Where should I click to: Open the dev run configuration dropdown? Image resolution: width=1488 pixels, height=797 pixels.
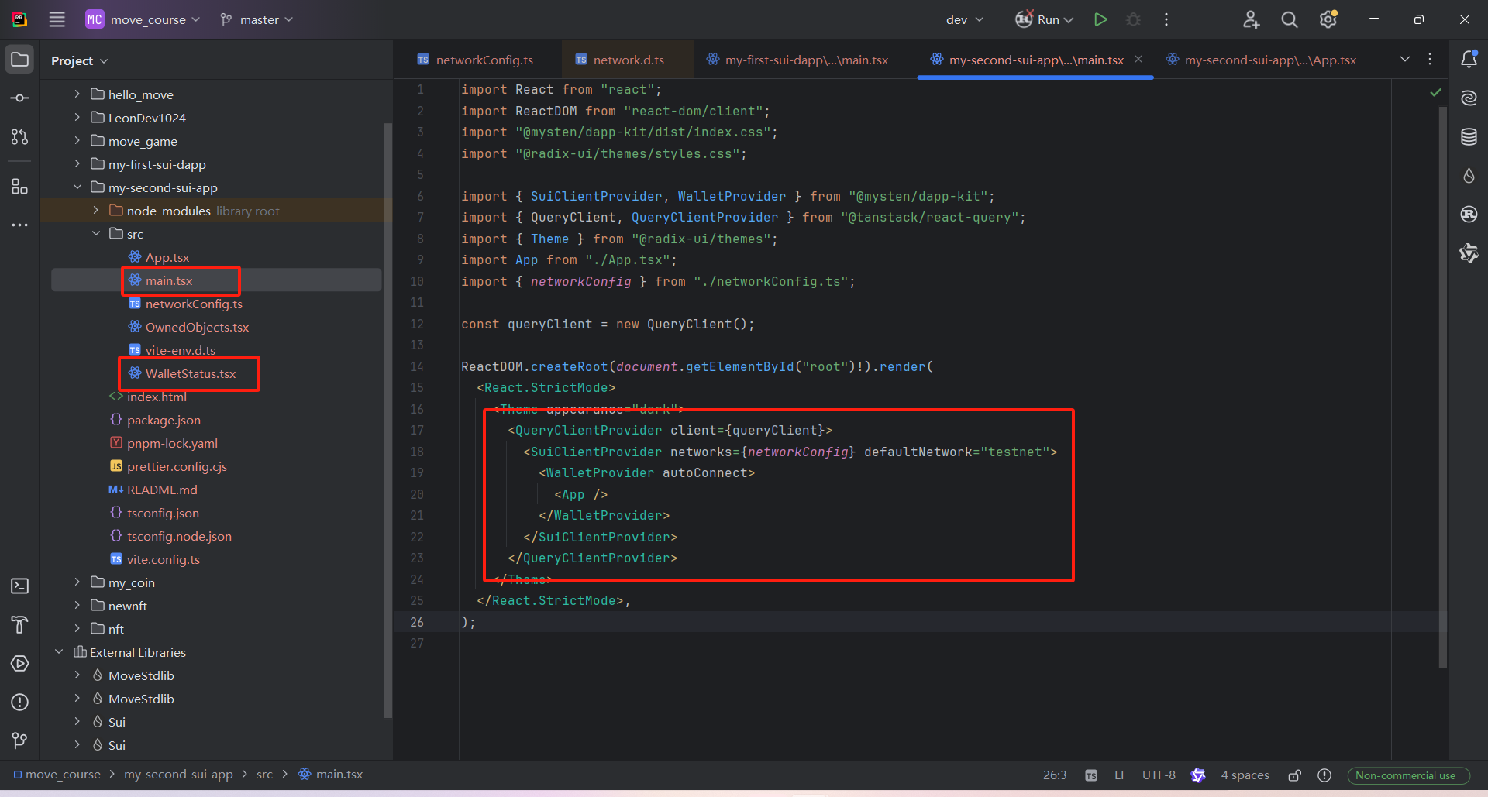pos(964,19)
